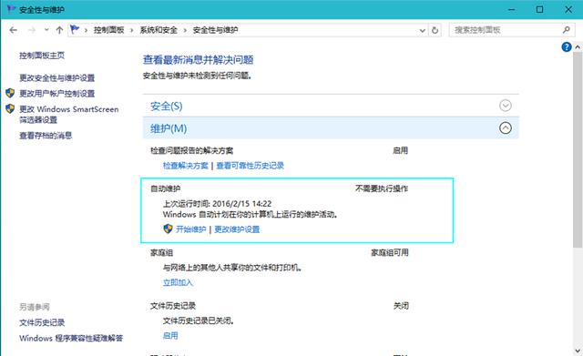Click the window title bar flag icon
The image size is (583, 356).
click(12, 9)
